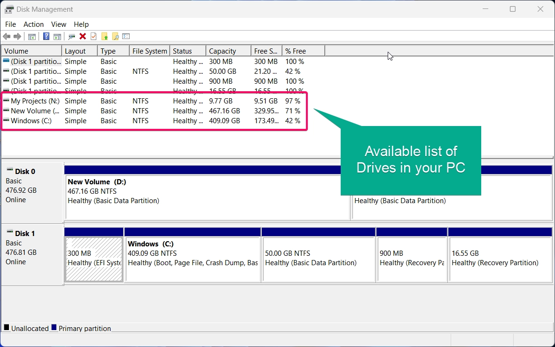Click the 9.51 GB free space cell
555x347 pixels.
click(x=266, y=101)
